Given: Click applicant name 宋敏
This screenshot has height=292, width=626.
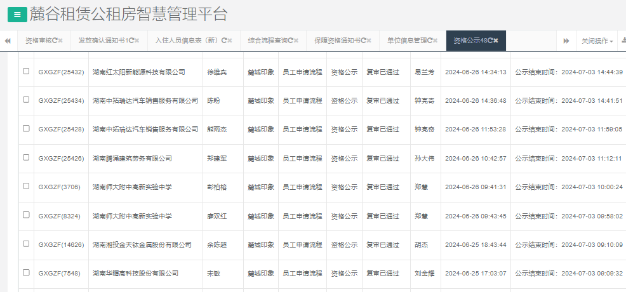Looking at the screenshot, I should point(213,274).
